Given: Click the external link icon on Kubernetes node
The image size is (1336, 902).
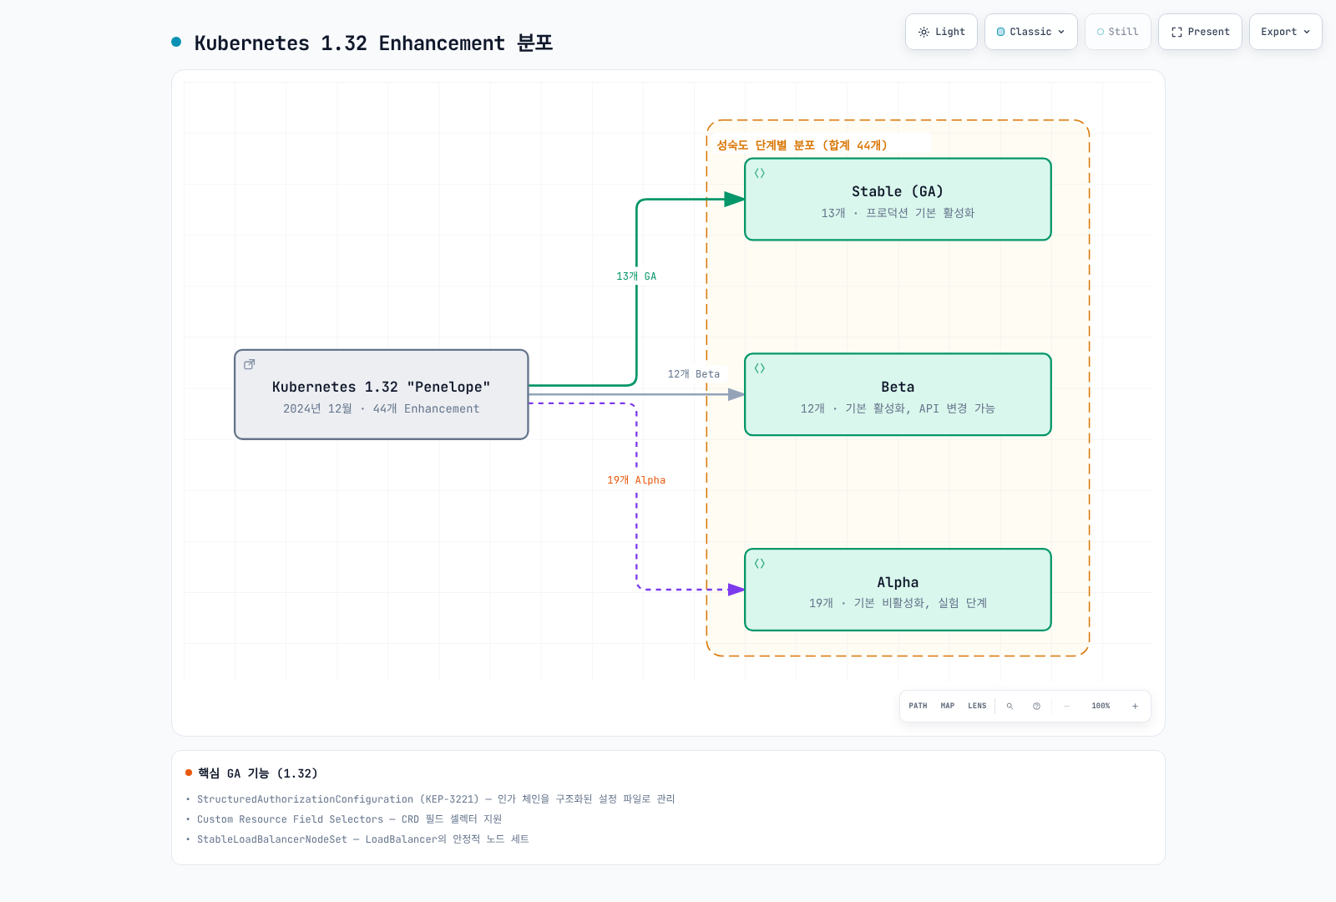Looking at the screenshot, I should [x=249, y=364].
